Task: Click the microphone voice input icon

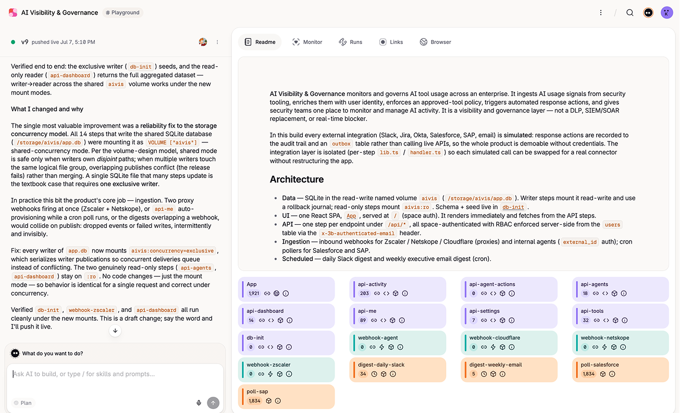Action: tap(199, 403)
